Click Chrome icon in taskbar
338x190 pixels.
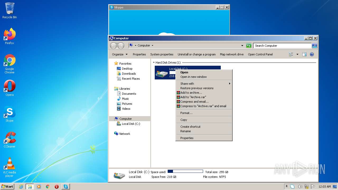48,187
